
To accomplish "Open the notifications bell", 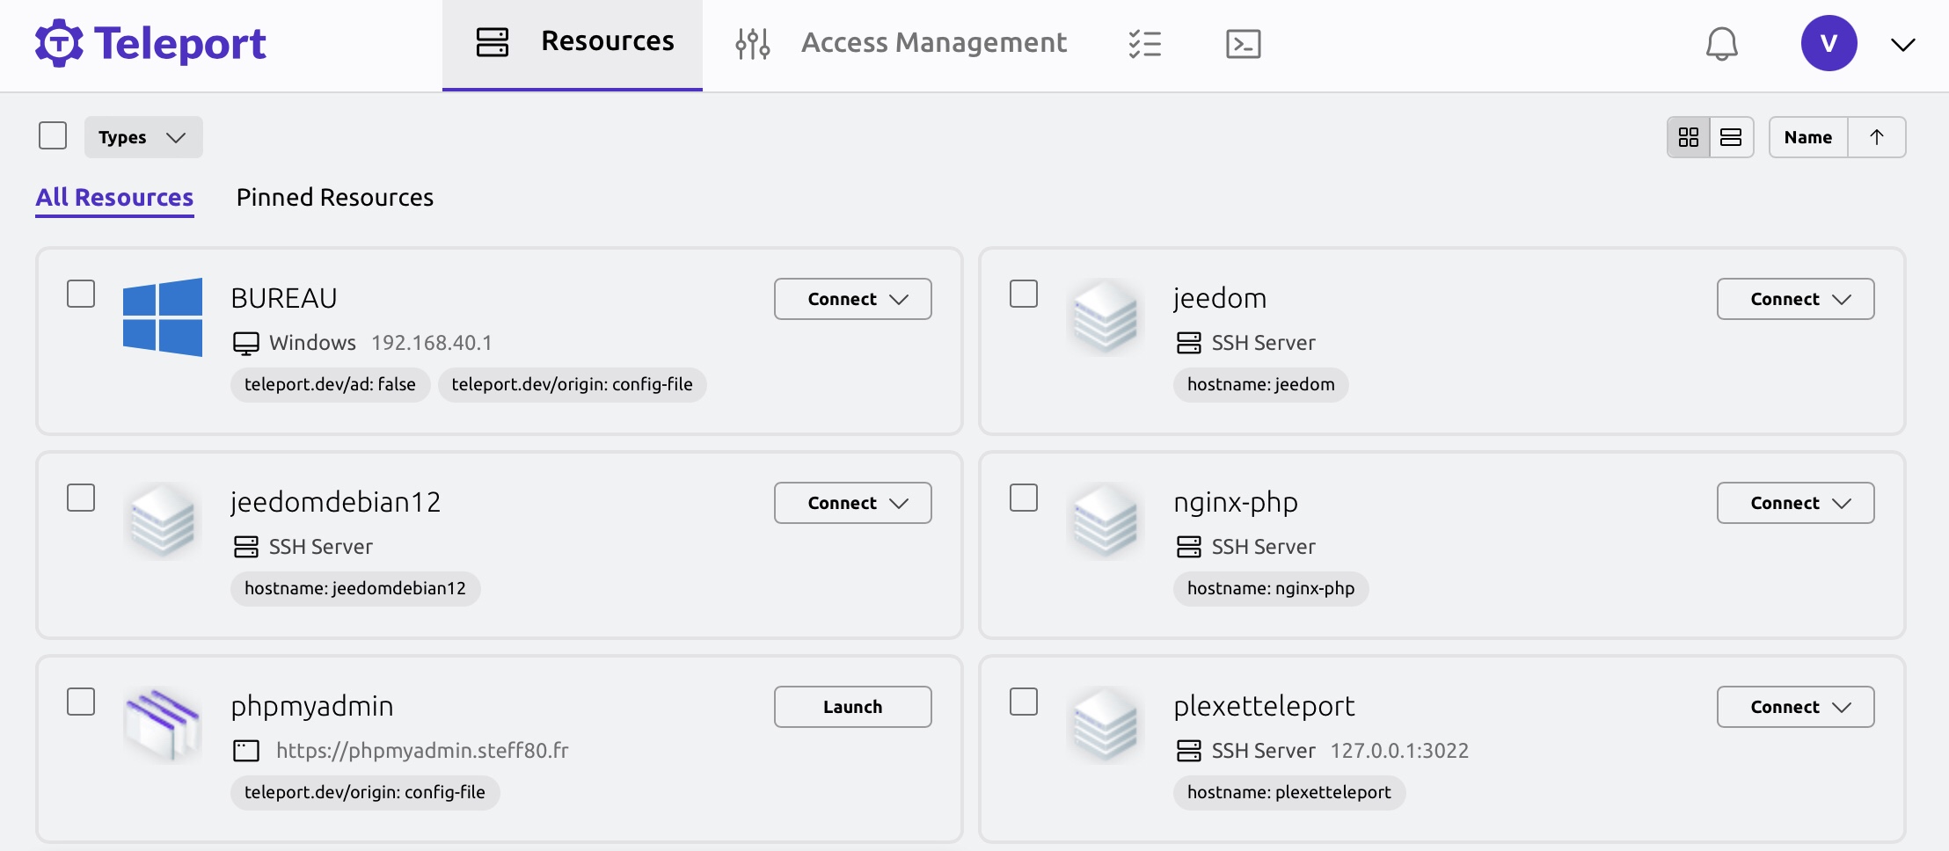I will (1721, 43).
